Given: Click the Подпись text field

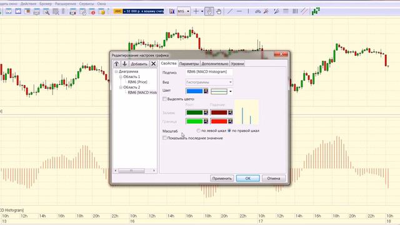Looking at the screenshot, I should click(x=209, y=72).
